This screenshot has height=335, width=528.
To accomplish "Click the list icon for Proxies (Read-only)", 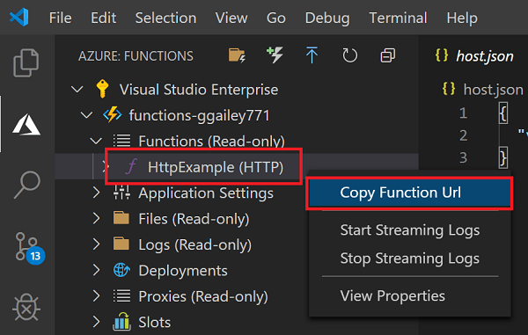I will pos(121,295).
